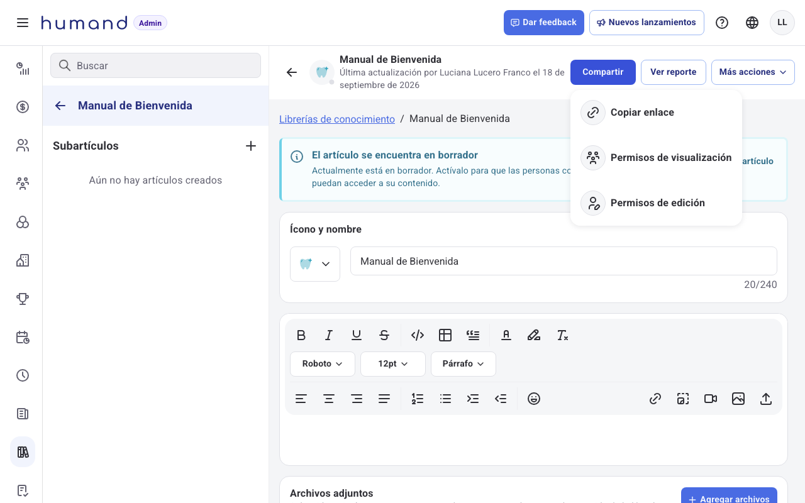Open the 12pt font size dropdown
Viewport: 805px width, 503px height.
(x=393, y=364)
